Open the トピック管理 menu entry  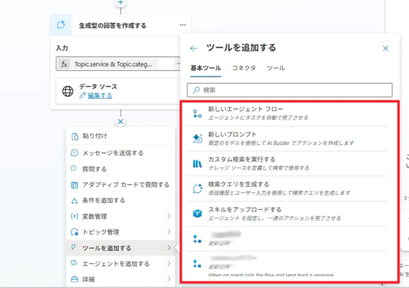tap(120, 232)
